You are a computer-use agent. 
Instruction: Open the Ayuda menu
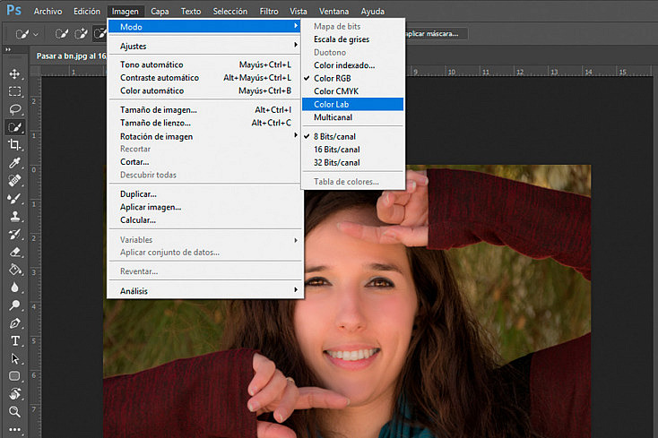[x=373, y=12]
